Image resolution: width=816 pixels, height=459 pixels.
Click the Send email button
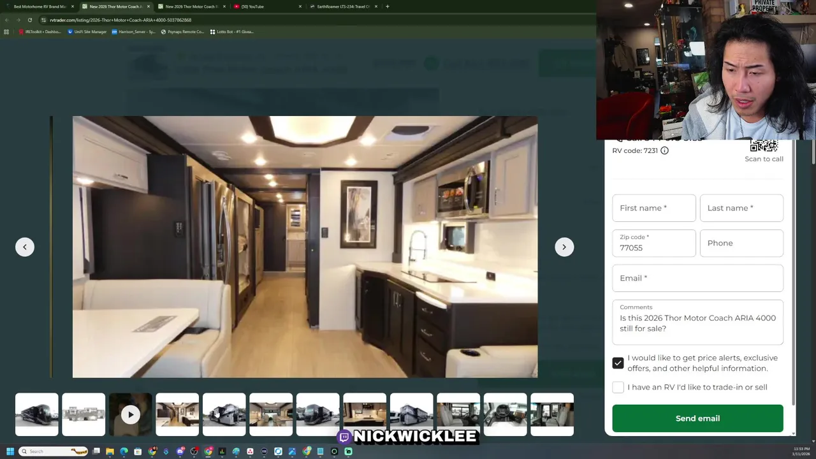point(697,418)
